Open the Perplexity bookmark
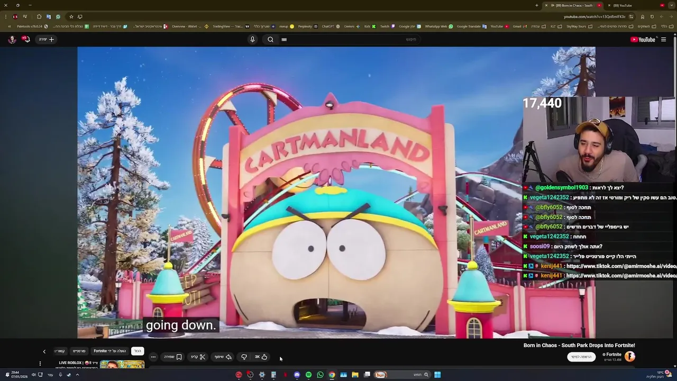 point(307,26)
